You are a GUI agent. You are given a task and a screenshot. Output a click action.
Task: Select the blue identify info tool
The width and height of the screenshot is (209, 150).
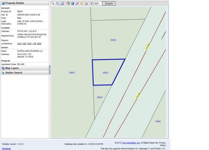73,3
